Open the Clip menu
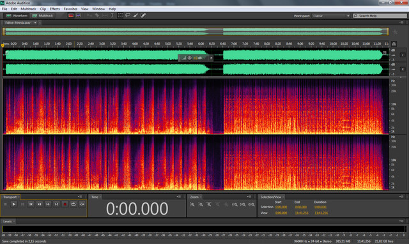The width and height of the screenshot is (409, 244). (x=43, y=9)
